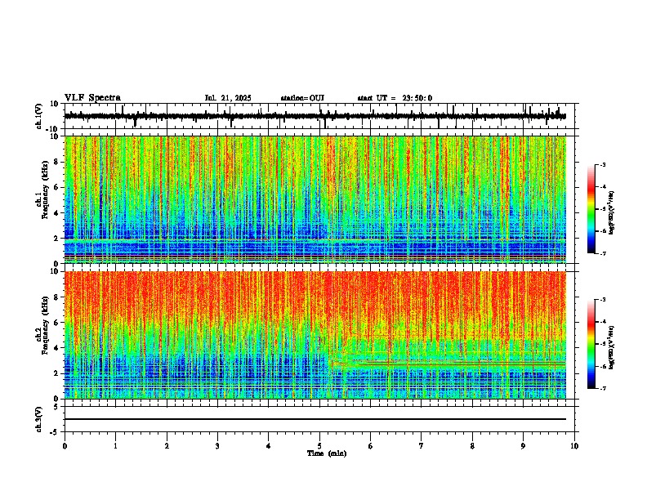Click the '6' kHz tick on ch.1 spectrogram

pos(58,187)
